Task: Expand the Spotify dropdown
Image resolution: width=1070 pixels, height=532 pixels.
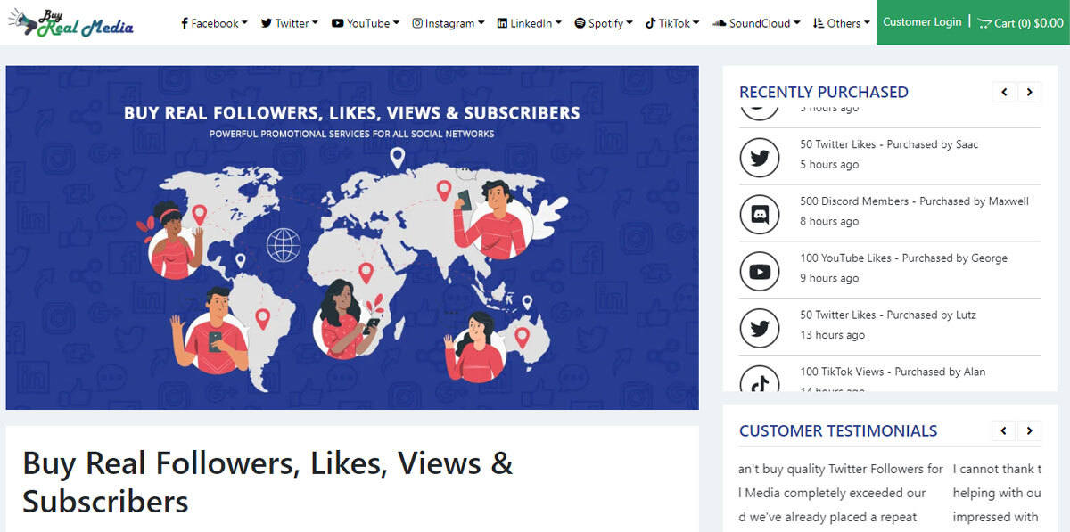Action: (x=603, y=23)
